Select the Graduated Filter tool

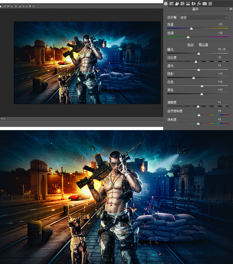[30, 6]
